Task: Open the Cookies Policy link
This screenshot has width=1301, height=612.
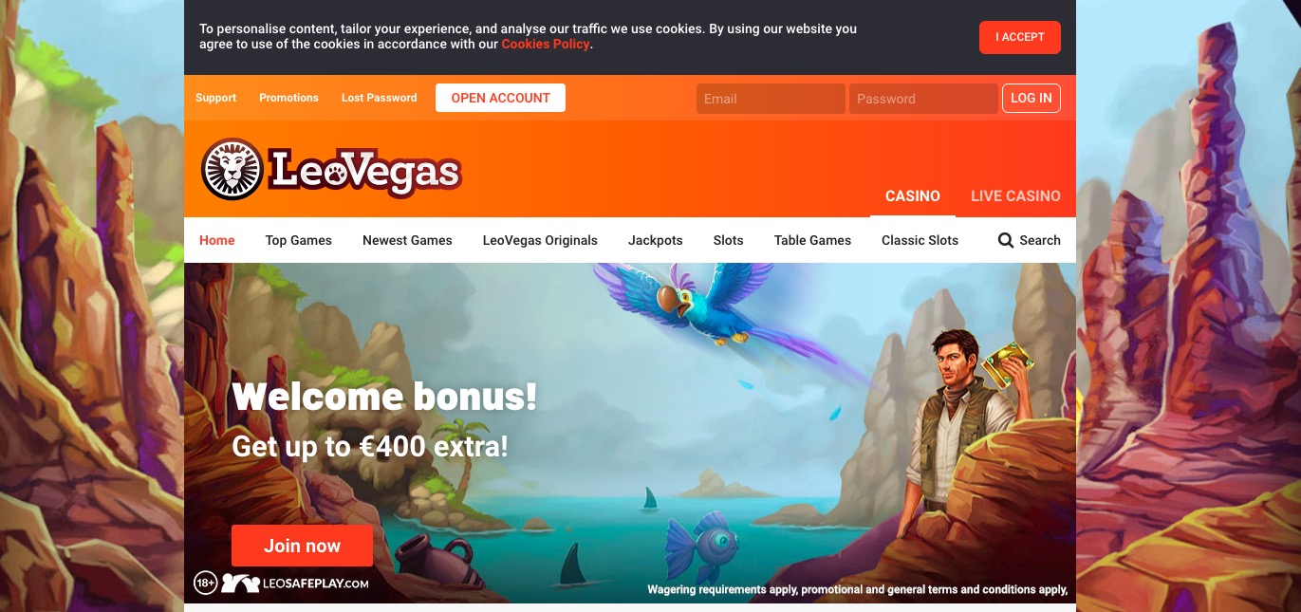Action: click(x=546, y=44)
